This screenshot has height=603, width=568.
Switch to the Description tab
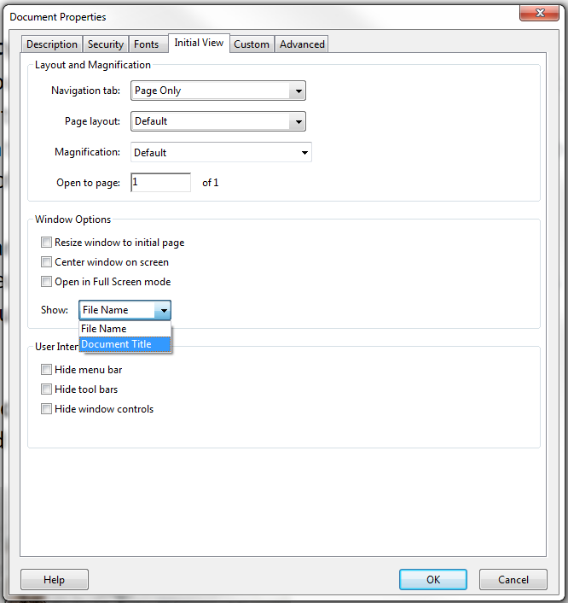pyautogui.click(x=52, y=44)
